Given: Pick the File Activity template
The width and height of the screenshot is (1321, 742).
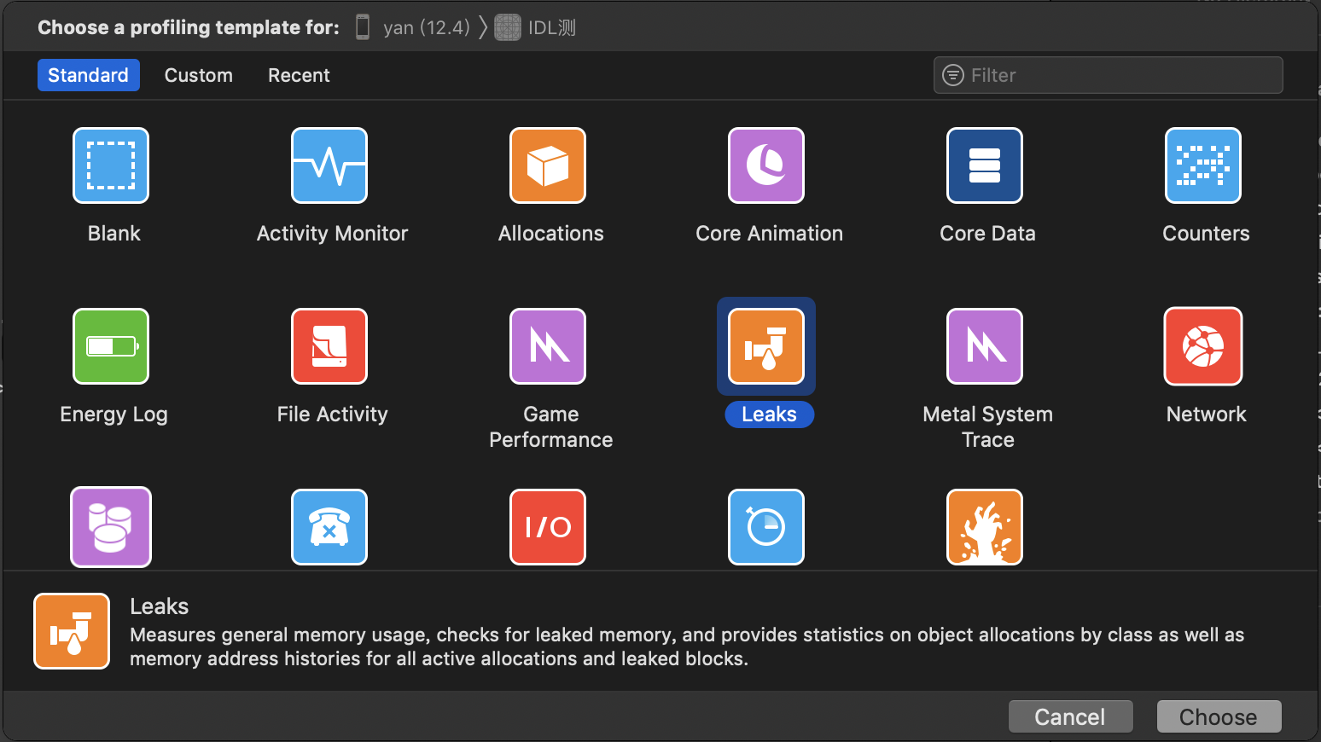Looking at the screenshot, I should tap(329, 346).
